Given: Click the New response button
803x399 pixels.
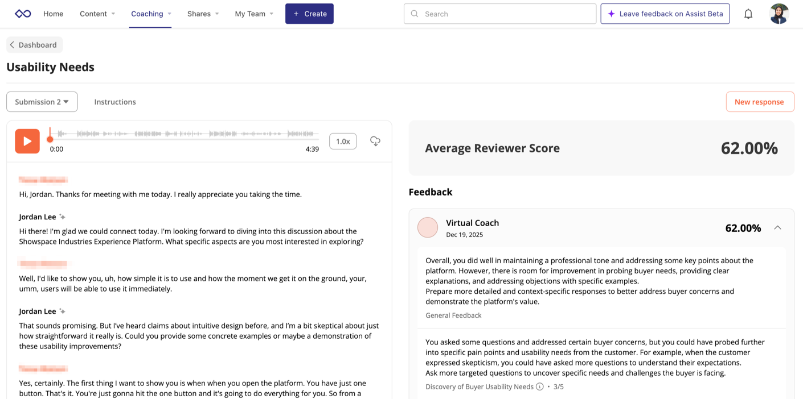Looking at the screenshot, I should pyautogui.click(x=760, y=101).
